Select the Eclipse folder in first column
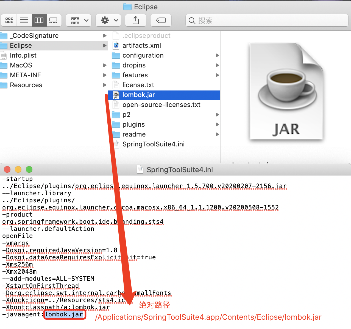Screen dimensions: 351x329 pyautogui.click(x=54, y=46)
